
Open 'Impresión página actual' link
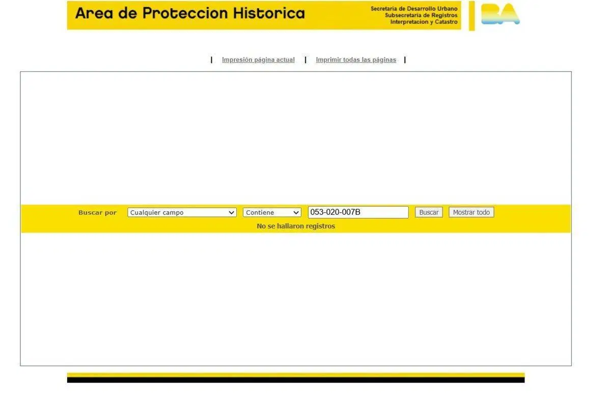coord(258,60)
